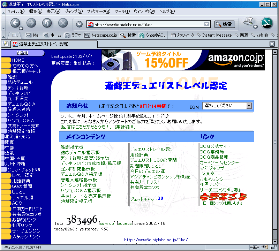Click the vertical scrollbar down arrow
The height and width of the screenshot is (251, 279).
[x=275, y=242]
